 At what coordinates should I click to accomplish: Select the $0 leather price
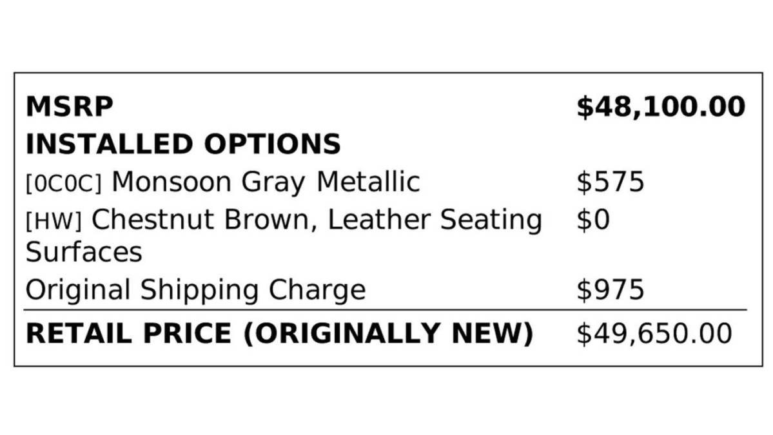[x=593, y=219]
